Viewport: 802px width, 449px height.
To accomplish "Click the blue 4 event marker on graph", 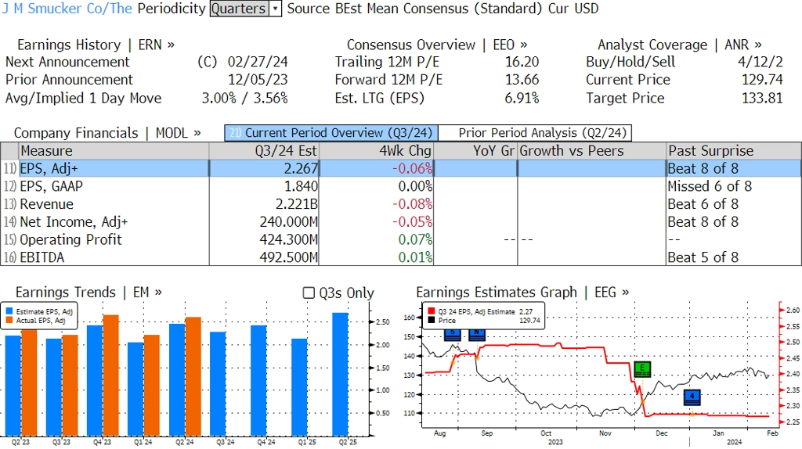I will coord(692,397).
